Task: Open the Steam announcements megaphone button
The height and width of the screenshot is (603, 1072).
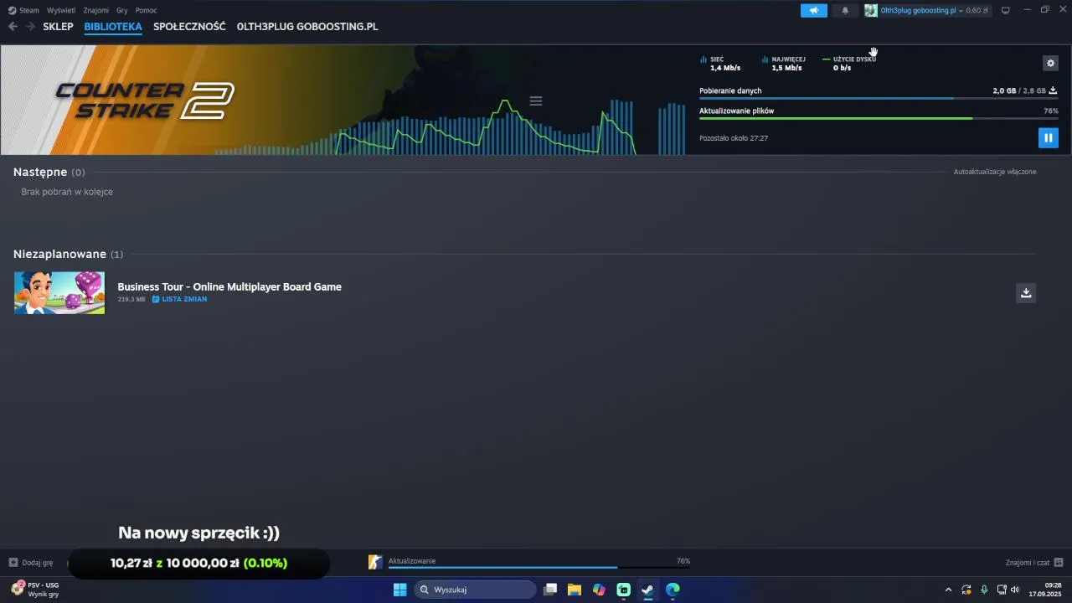Action: pos(813,10)
